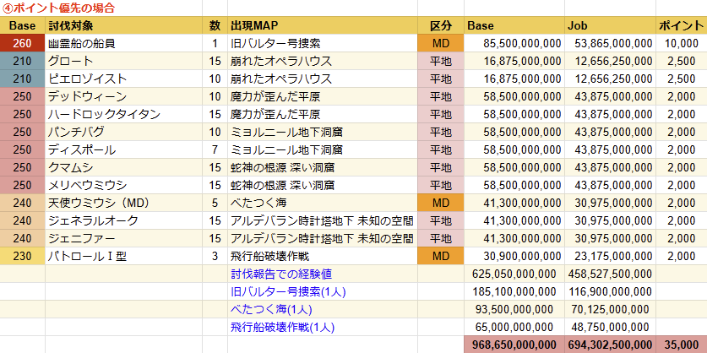Viewport: 707px width, 353px height.
Task: Click 崩れたオペラハウス in the グロート row
Action: [x=281, y=62]
